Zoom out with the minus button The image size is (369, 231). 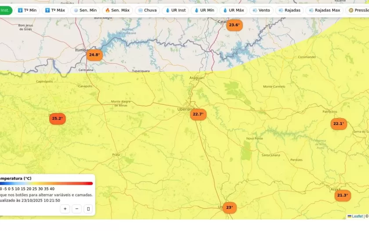click(x=76, y=209)
